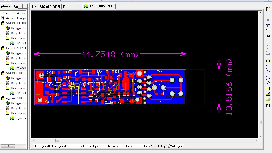Select the Place Component tool

[268, 61]
